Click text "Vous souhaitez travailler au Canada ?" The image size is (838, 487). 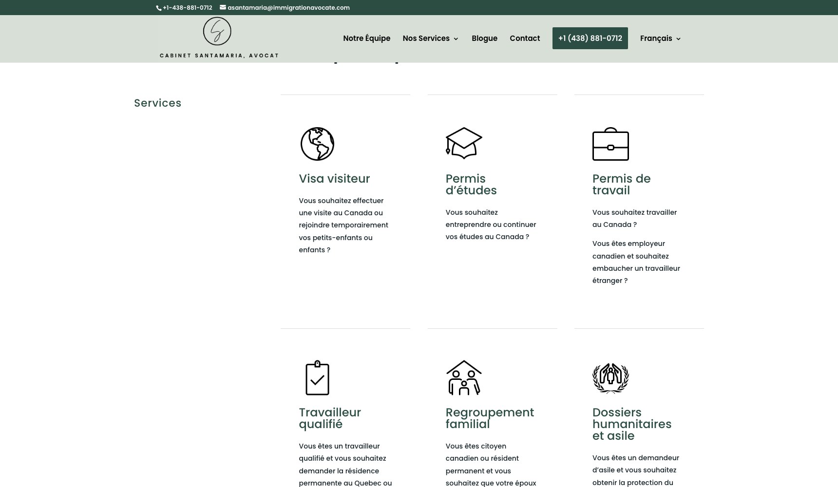(x=634, y=219)
